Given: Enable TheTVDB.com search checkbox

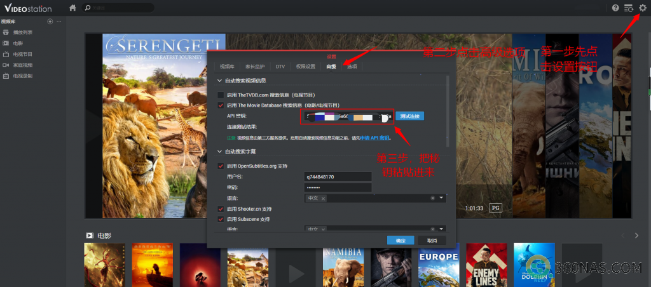Looking at the screenshot, I should tap(221, 95).
